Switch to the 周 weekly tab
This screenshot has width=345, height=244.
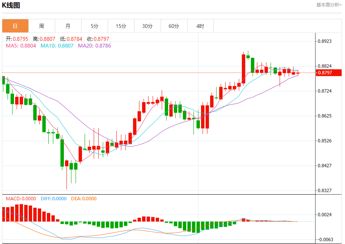pyautogui.click(x=42, y=26)
